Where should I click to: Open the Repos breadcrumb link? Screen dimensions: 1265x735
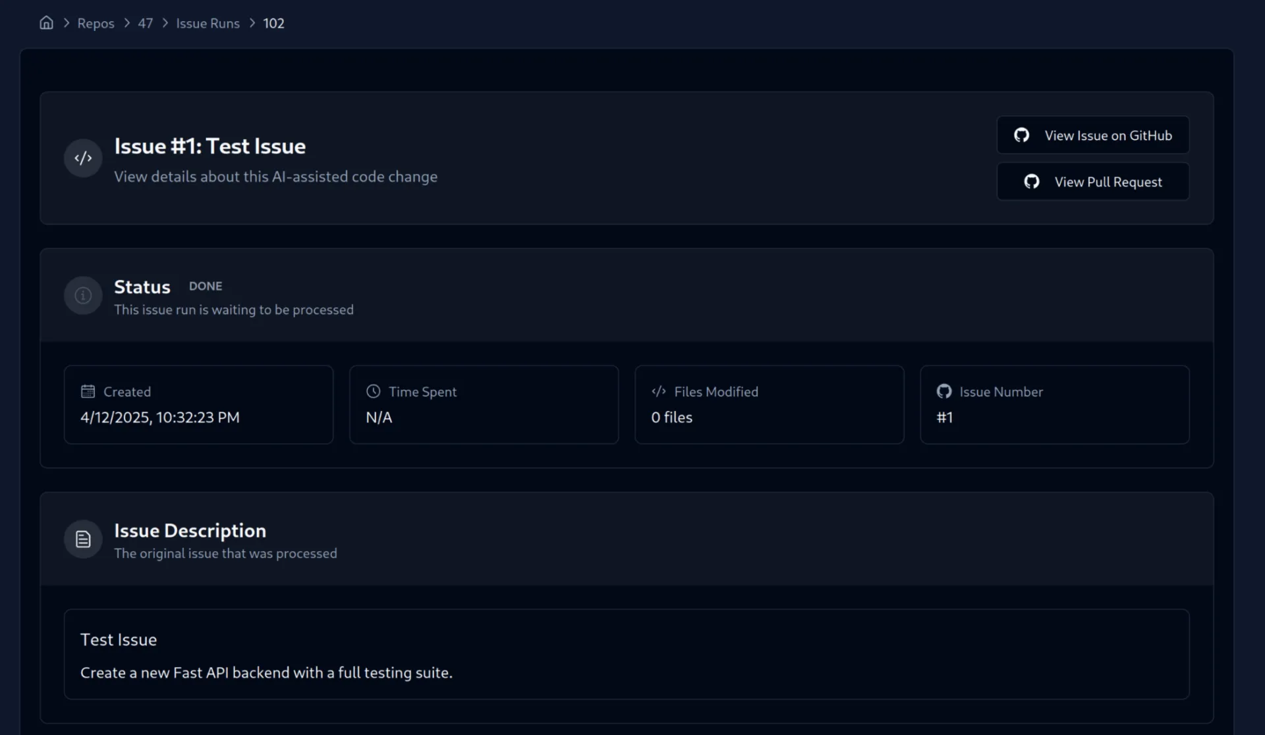click(x=96, y=23)
